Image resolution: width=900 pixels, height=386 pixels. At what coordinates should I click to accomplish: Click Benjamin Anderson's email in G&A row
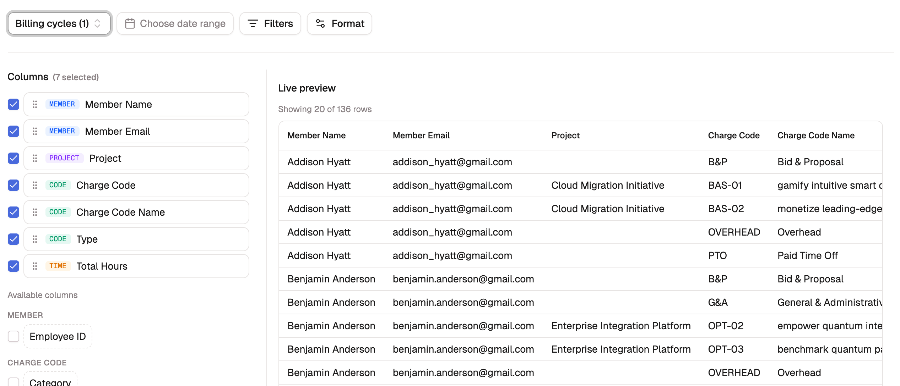463,302
